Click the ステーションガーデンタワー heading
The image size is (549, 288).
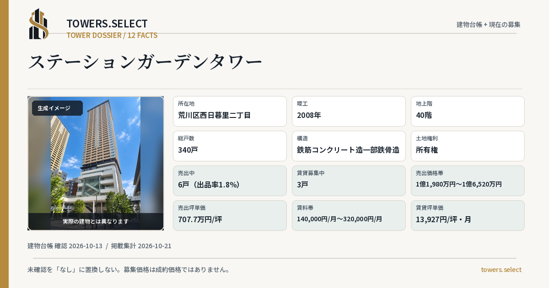(145, 62)
